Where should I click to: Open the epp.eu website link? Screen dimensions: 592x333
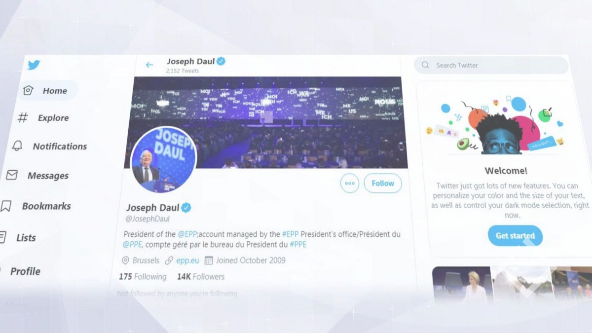pyautogui.click(x=188, y=260)
